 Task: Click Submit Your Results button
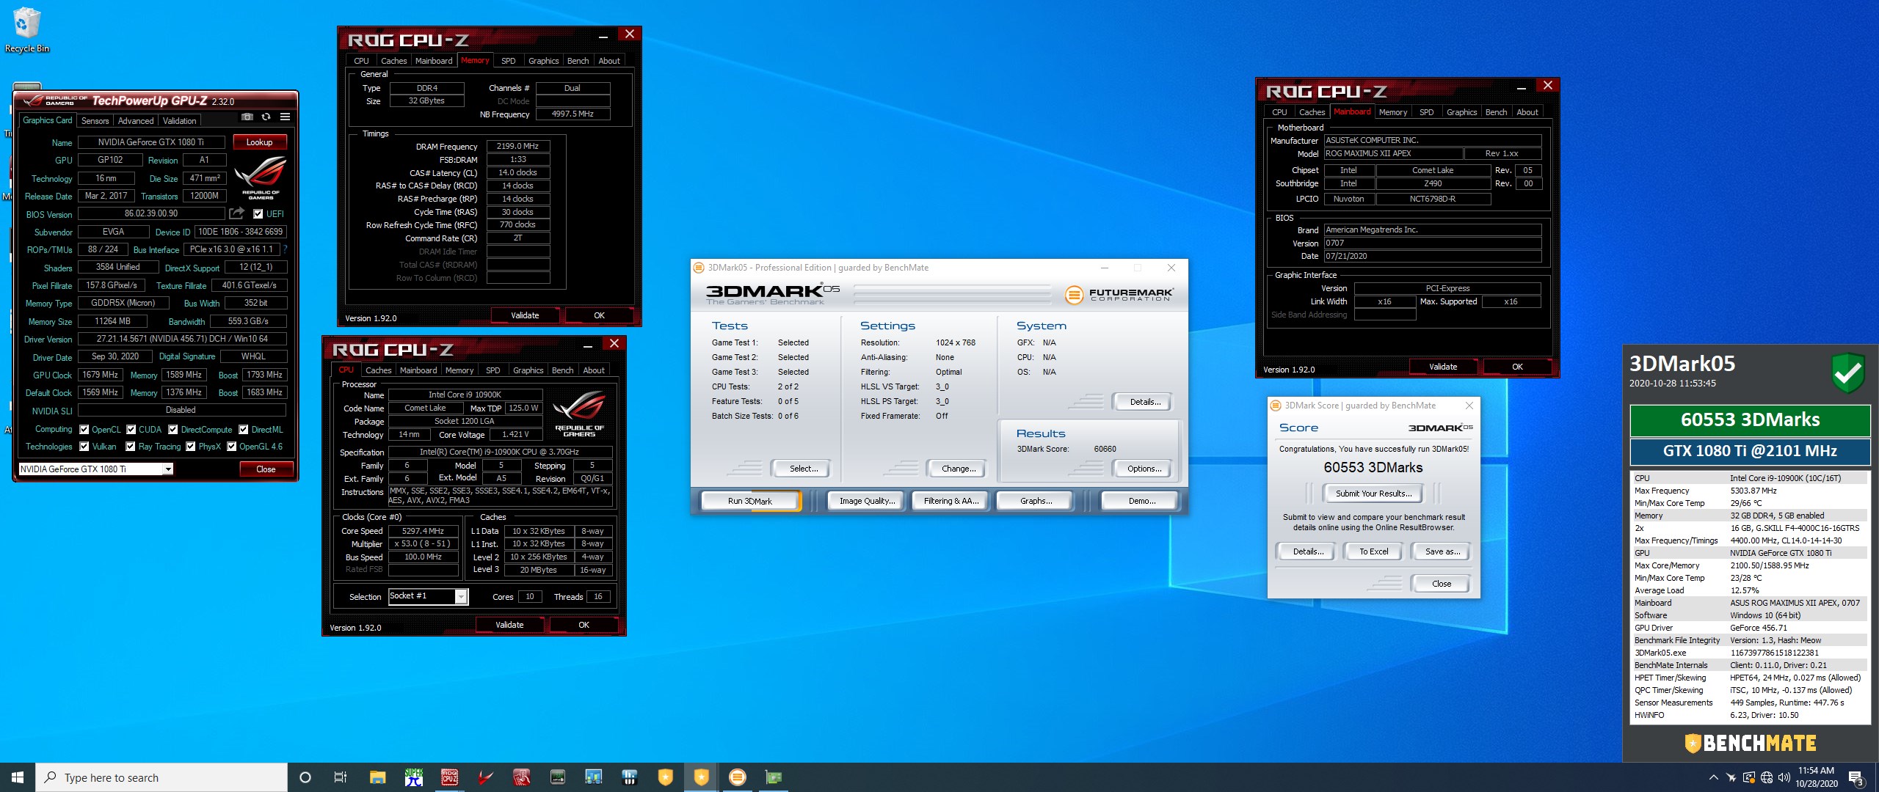click(1373, 494)
